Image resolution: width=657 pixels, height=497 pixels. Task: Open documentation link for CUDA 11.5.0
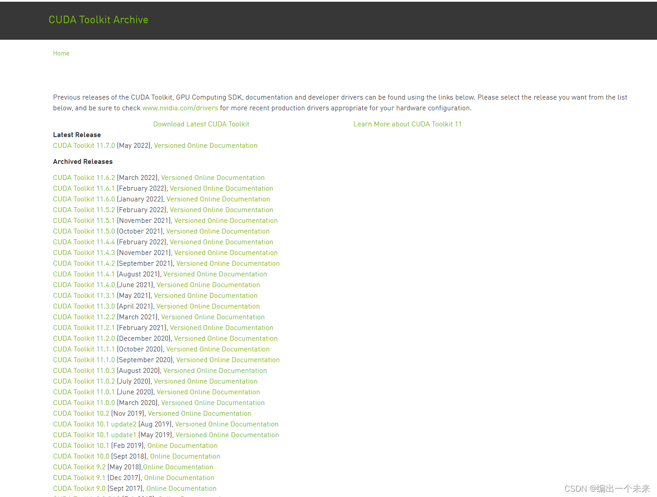click(x=218, y=231)
